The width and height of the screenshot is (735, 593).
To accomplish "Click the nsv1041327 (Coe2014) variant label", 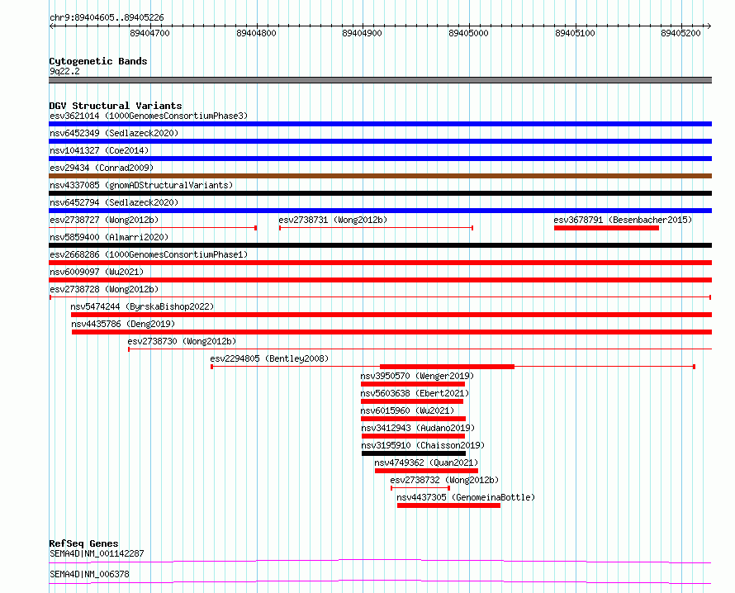I will pos(99,150).
